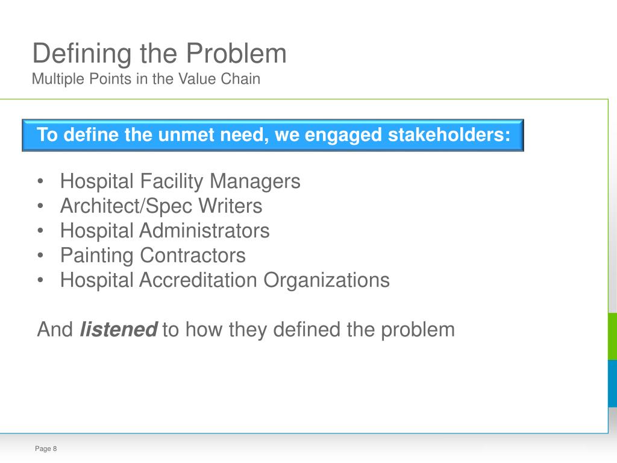Select the 'Hospital Administrators' bullet item
The height and width of the screenshot is (463, 617).
click(x=165, y=231)
